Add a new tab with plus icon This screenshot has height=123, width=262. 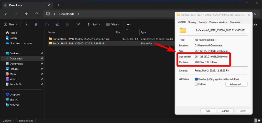[x=58, y=5]
